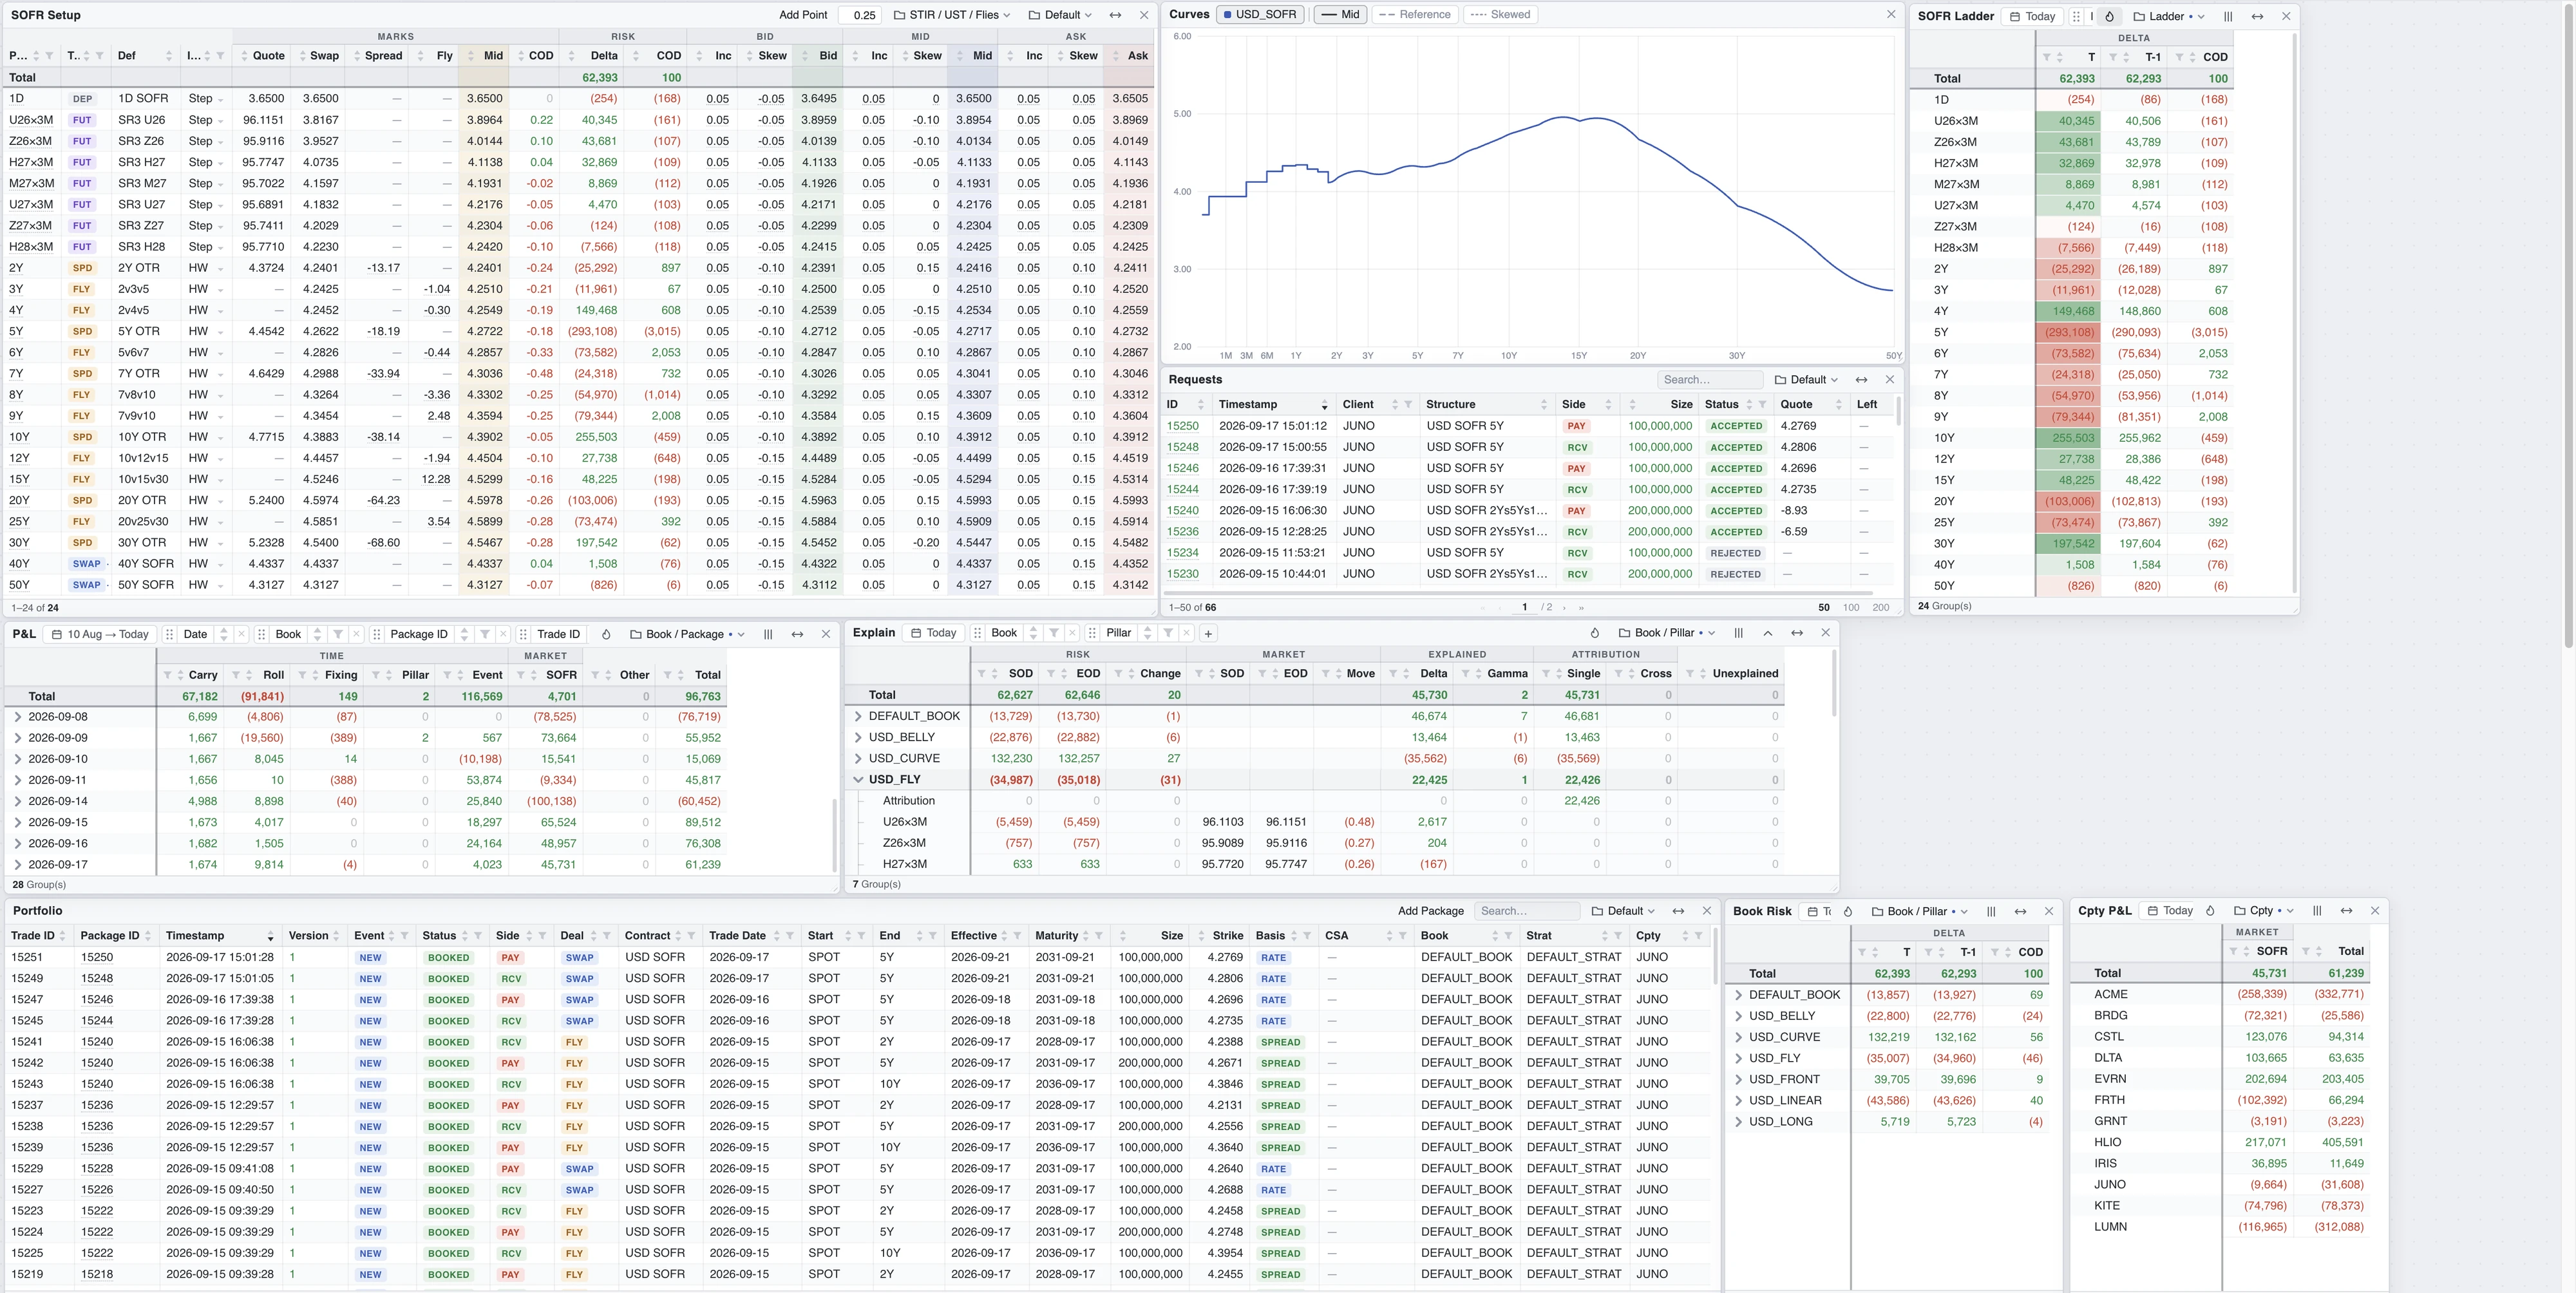Click Add Point value field 0.25

860,15
